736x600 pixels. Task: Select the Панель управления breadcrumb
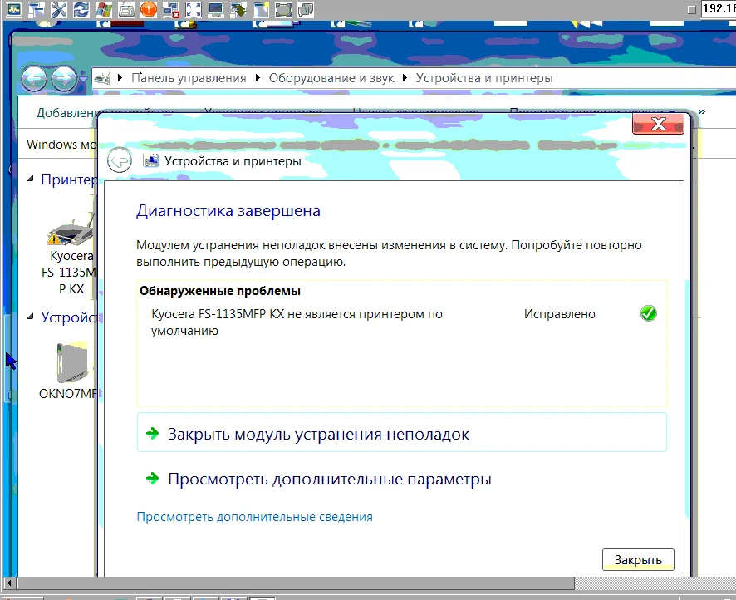pos(189,78)
